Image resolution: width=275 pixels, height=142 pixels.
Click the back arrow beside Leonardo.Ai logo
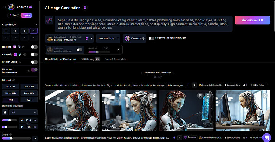coord(4,7)
